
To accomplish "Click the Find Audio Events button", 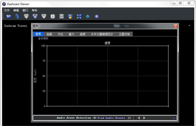I will 109,118.
